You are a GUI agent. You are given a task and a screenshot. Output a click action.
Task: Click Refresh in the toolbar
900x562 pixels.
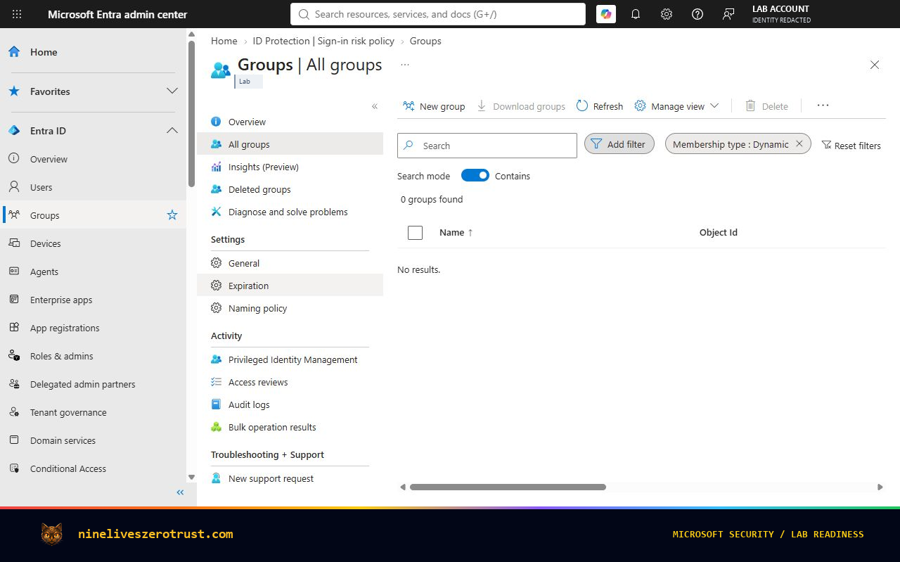click(600, 106)
